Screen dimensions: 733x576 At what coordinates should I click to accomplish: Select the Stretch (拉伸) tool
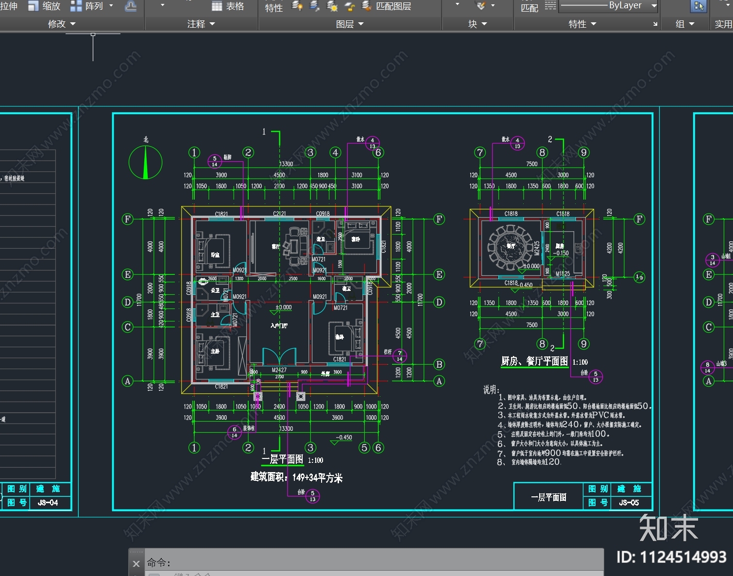[x=9, y=6]
